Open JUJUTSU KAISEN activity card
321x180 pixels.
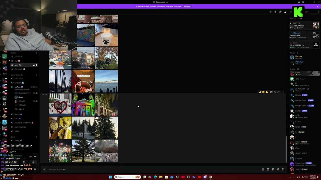pyautogui.click(x=304, y=25)
